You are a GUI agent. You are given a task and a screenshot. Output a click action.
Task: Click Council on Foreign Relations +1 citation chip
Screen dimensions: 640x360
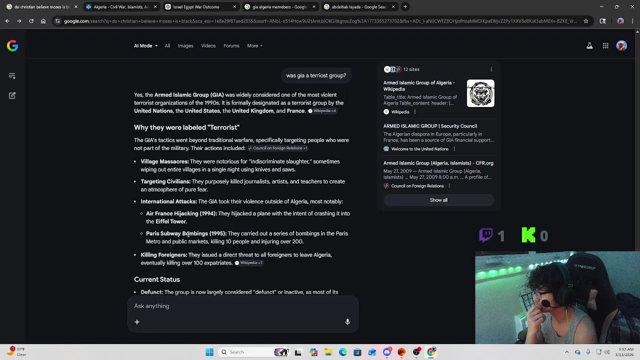pyautogui.click(x=278, y=148)
